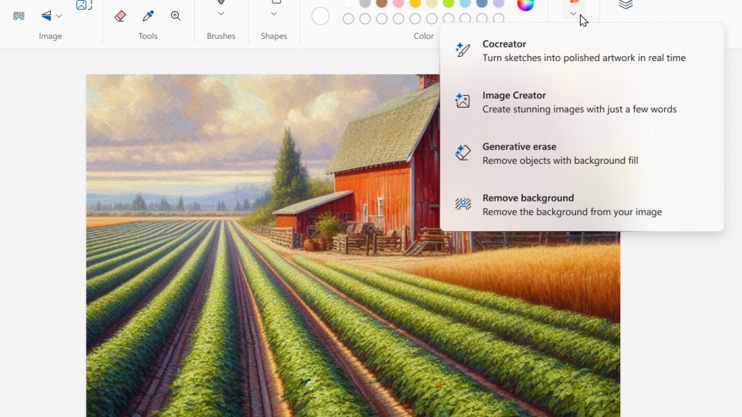Click the first empty custom color slot
This screenshot has width=742, height=417.
click(x=348, y=19)
